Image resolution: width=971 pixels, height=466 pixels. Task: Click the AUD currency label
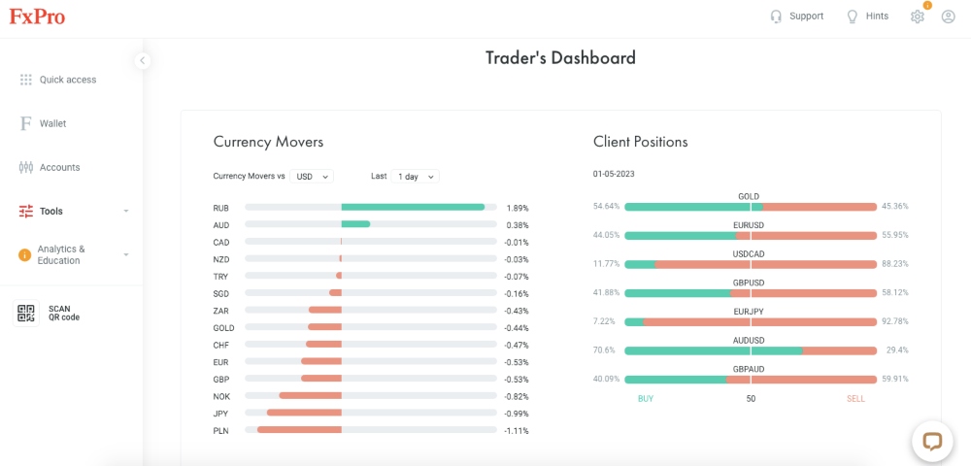220,225
